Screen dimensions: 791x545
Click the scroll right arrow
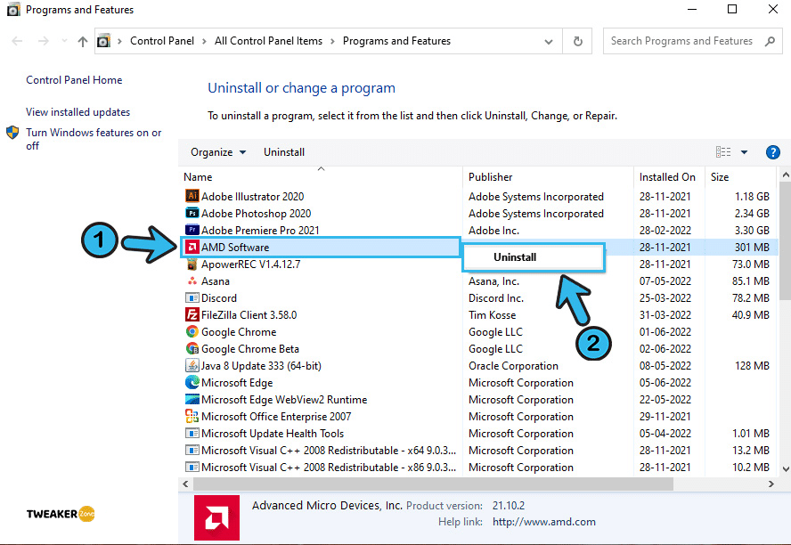(x=771, y=484)
